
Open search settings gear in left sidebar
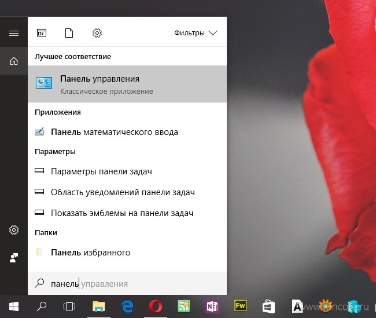(14, 230)
